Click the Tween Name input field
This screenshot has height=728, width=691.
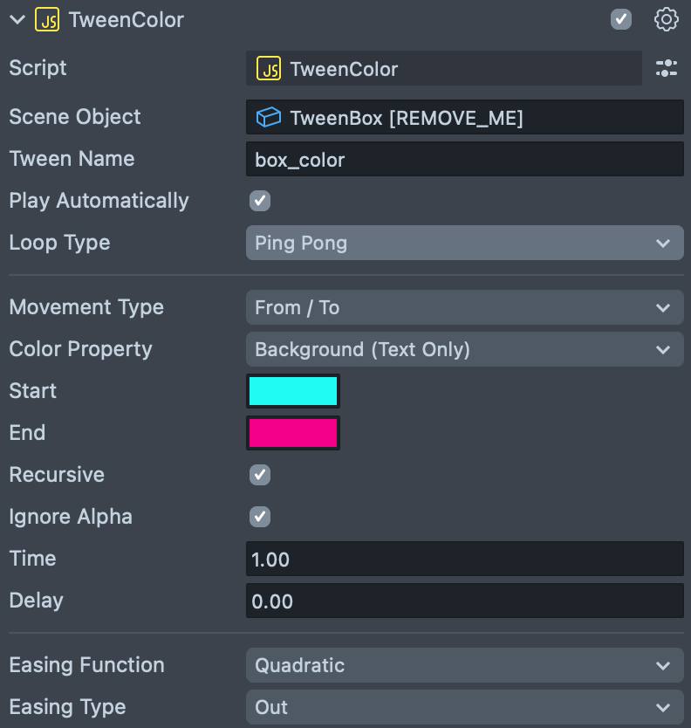pos(464,160)
